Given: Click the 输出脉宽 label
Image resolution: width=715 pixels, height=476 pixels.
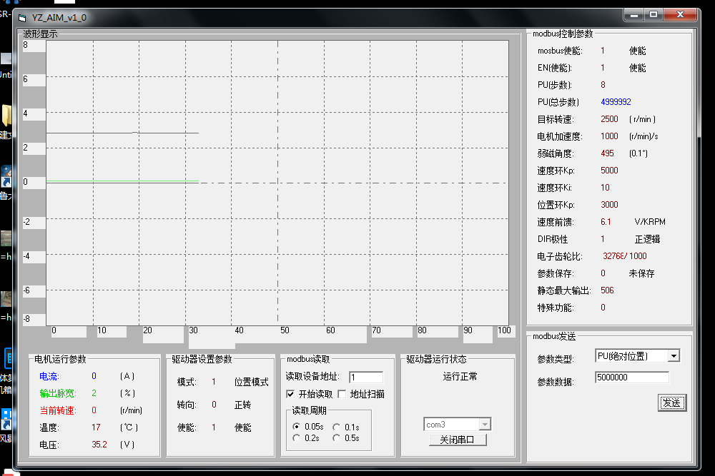Looking at the screenshot, I should tap(57, 393).
